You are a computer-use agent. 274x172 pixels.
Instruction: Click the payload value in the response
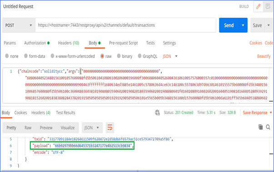[92, 146]
